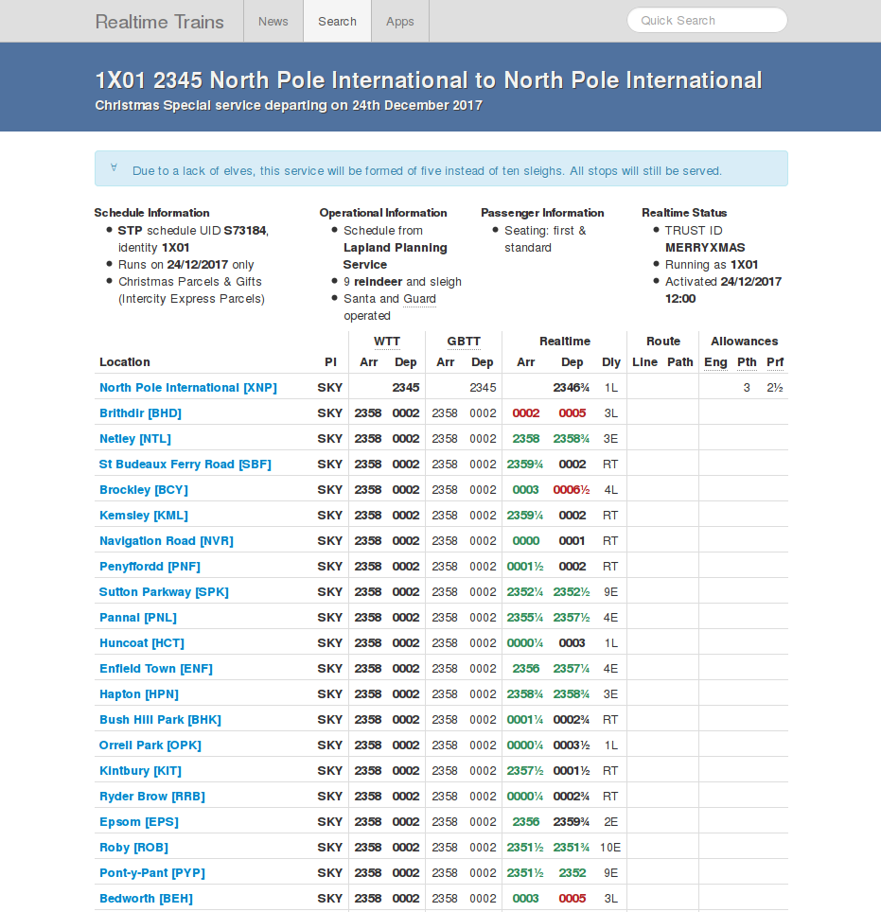
Task: Switch to the Search tab
Action: [338, 21]
